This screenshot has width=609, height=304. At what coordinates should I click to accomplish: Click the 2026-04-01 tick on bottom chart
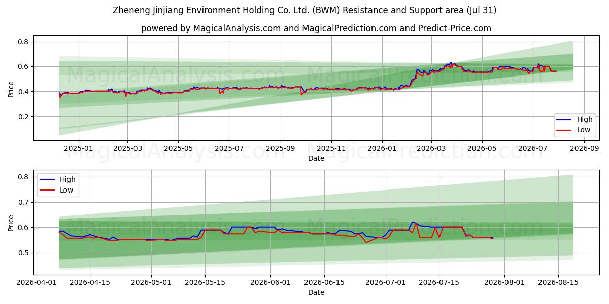pos(36,283)
